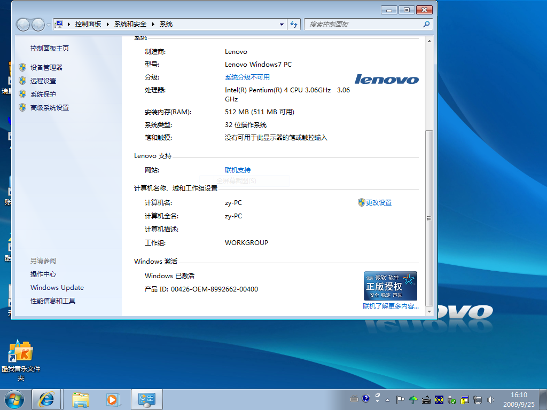Click the black keyboard tray icon
The image size is (547, 410).
[x=426, y=399]
